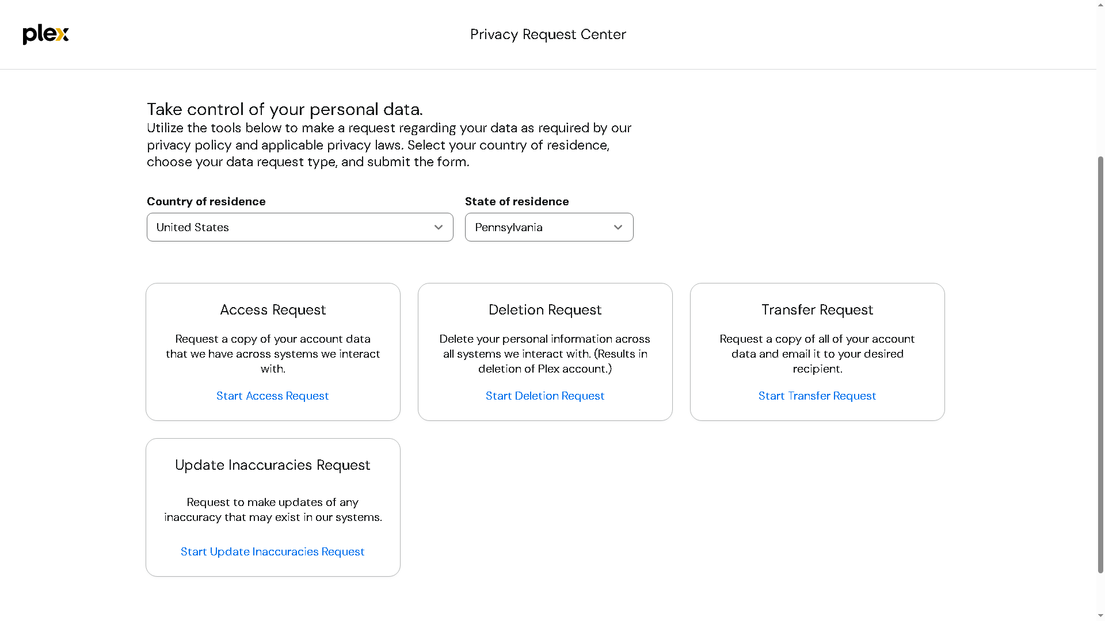This screenshot has height=621, width=1105.
Task: Select the Access Request card heading
Action: click(x=273, y=310)
